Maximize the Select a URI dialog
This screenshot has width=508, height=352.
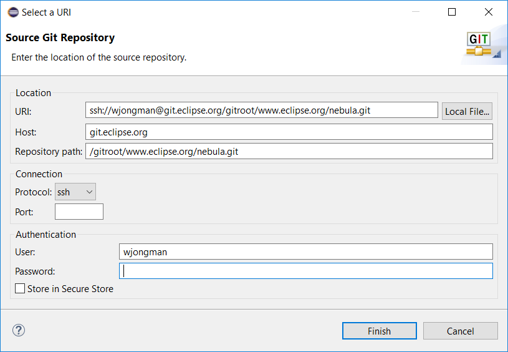point(453,12)
